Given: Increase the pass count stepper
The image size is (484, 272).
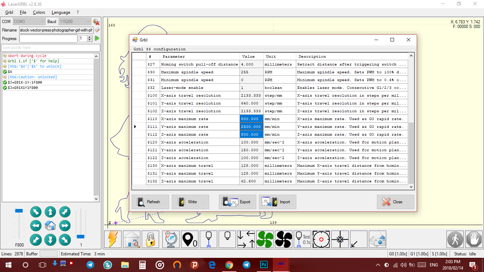Looking at the screenshot, I should click(90, 37).
